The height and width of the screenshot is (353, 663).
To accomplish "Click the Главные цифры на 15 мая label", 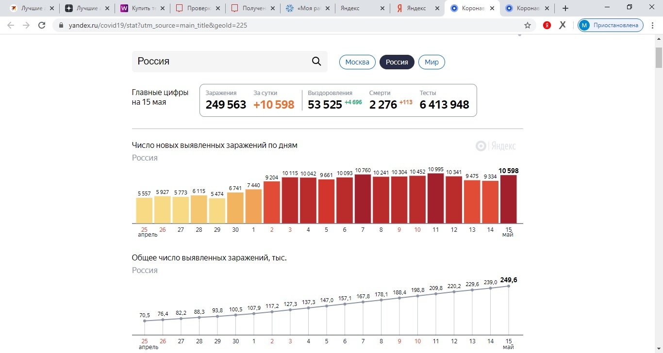I will click(x=160, y=97).
